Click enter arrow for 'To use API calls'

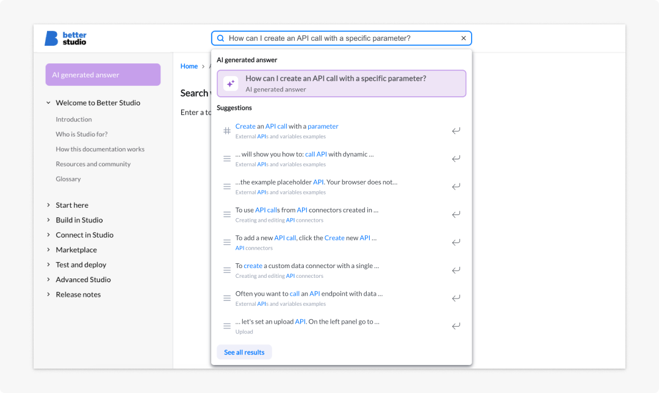tap(456, 214)
